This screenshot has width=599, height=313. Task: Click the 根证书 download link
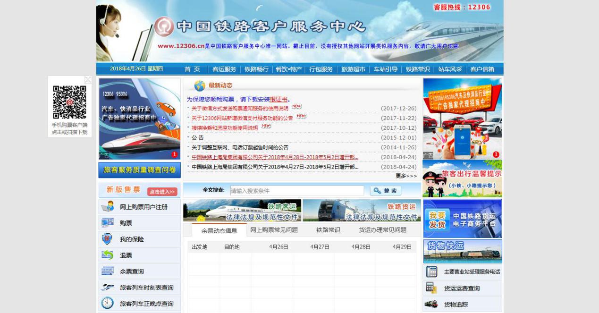pyautogui.click(x=278, y=100)
